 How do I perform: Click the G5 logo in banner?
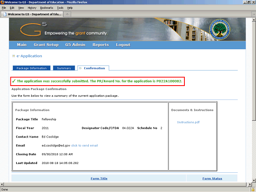[33, 29]
